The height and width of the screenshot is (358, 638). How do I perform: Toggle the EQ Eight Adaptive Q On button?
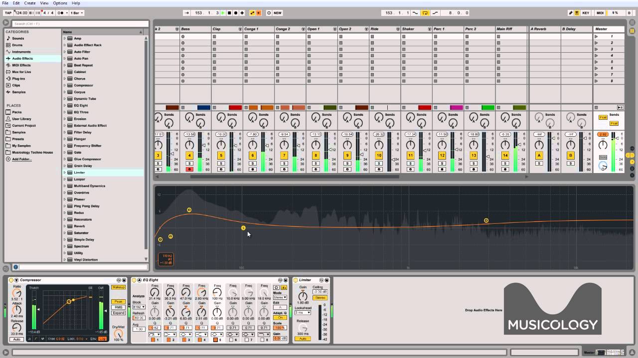[x=280, y=317]
